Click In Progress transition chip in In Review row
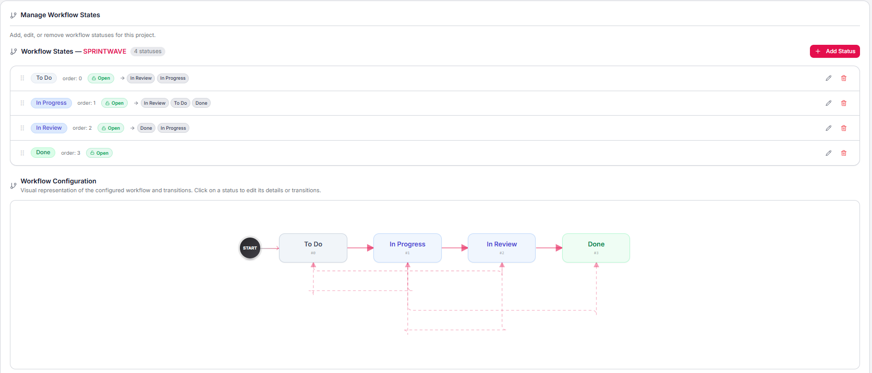 173,128
